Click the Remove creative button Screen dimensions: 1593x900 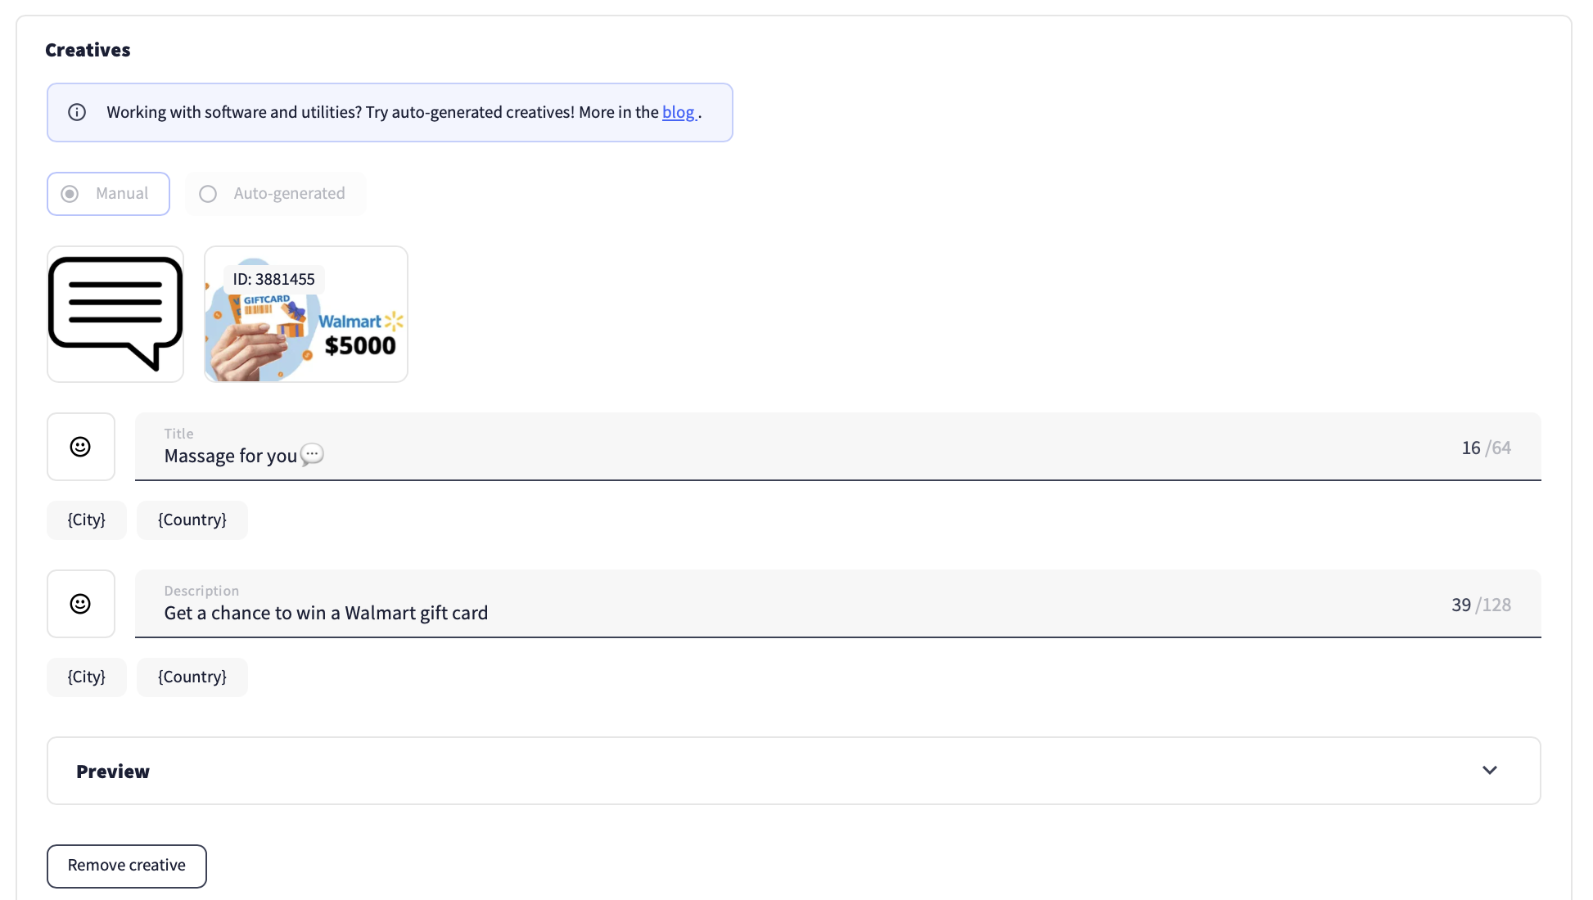point(127,866)
